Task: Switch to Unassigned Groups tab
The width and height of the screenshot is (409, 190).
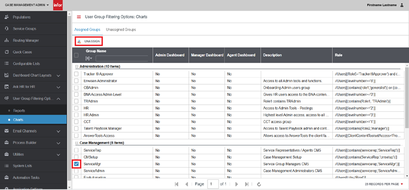Action: 121,30
